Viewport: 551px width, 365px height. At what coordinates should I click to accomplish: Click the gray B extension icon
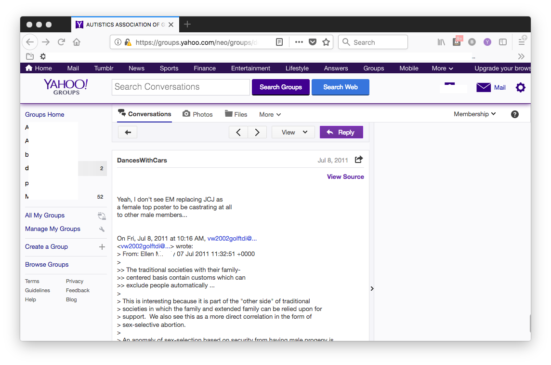click(472, 42)
